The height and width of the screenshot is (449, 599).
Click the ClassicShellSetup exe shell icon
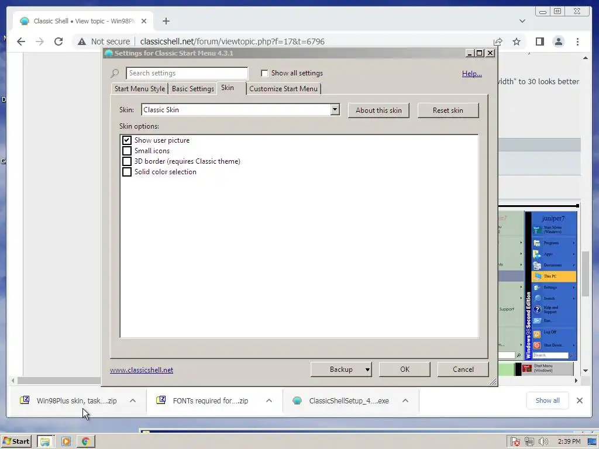(297, 400)
